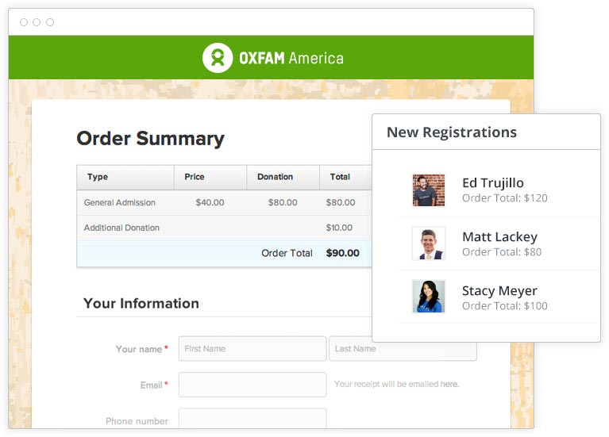Click the second browser window control circle
Screen dimensions: 609x437
click(x=37, y=22)
